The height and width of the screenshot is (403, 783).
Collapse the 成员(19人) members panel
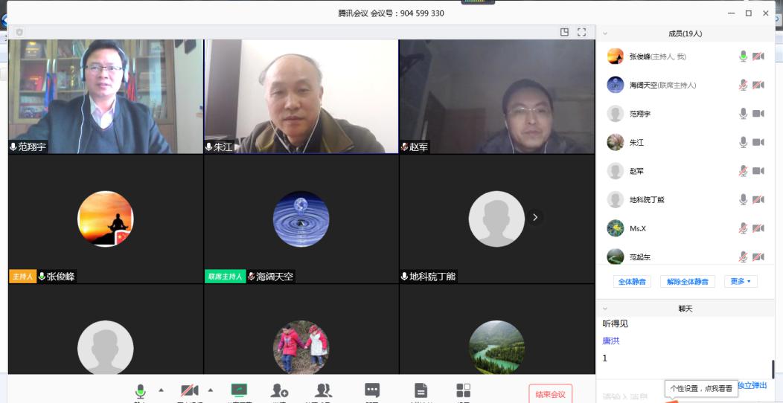click(605, 33)
